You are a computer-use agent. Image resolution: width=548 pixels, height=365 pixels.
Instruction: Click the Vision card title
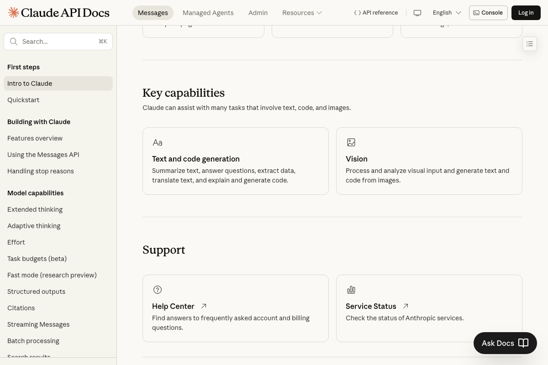(357, 159)
